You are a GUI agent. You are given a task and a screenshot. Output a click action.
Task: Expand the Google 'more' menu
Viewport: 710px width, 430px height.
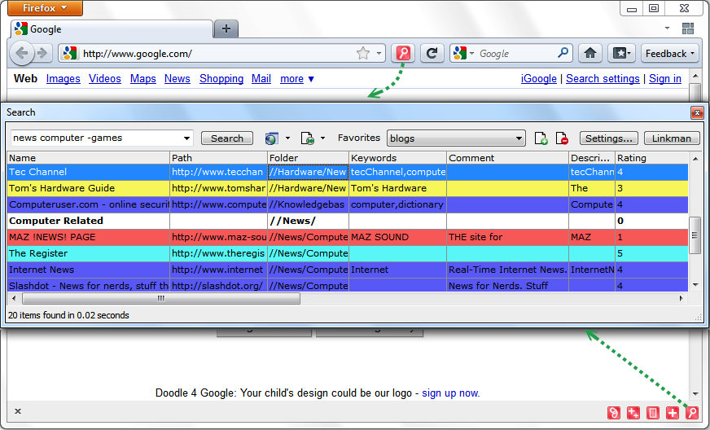297,79
